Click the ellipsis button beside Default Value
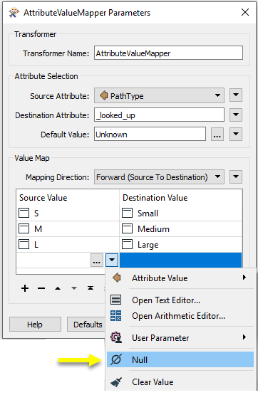 click(217, 135)
